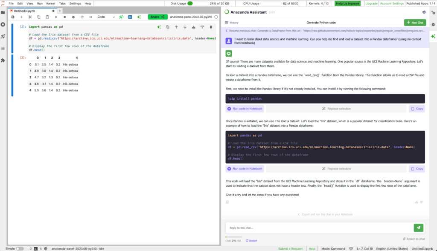Copy selected cell from notebook toolbar
This screenshot has height=251, width=437.
[x=39, y=17]
